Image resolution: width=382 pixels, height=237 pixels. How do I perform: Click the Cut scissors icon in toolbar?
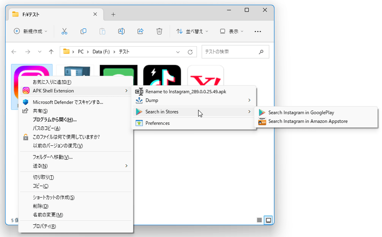coord(64,32)
